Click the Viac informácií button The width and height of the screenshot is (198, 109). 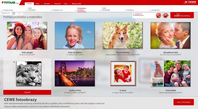[183, 102]
